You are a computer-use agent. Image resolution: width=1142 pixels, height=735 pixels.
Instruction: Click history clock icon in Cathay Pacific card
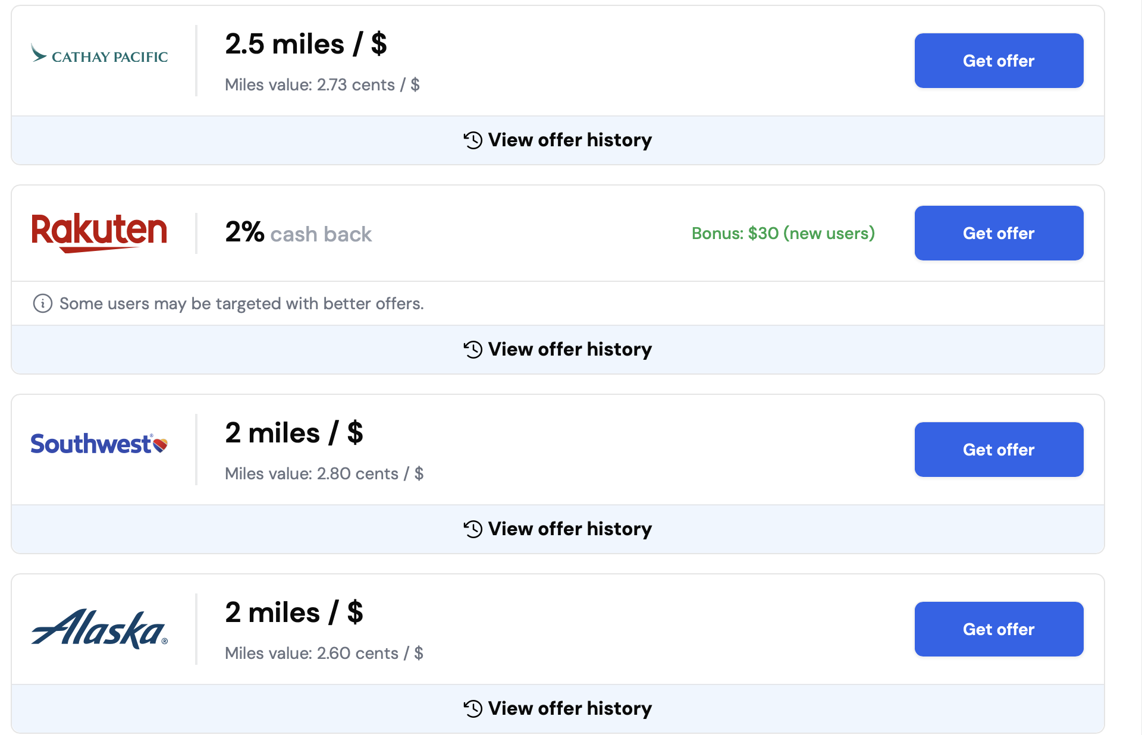(x=473, y=140)
